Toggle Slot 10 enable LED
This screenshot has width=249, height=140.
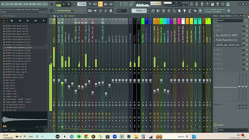pos(247,69)
